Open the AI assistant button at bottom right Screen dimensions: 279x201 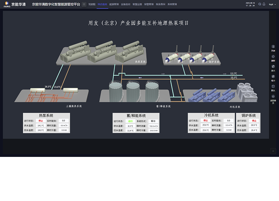273,151
